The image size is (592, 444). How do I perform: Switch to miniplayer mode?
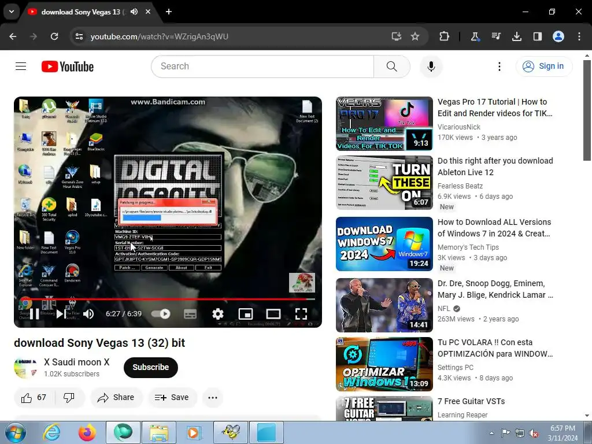tap(245, 314)
